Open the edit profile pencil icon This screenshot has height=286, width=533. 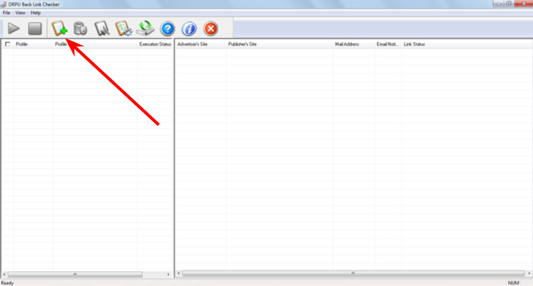coord(102,29)
